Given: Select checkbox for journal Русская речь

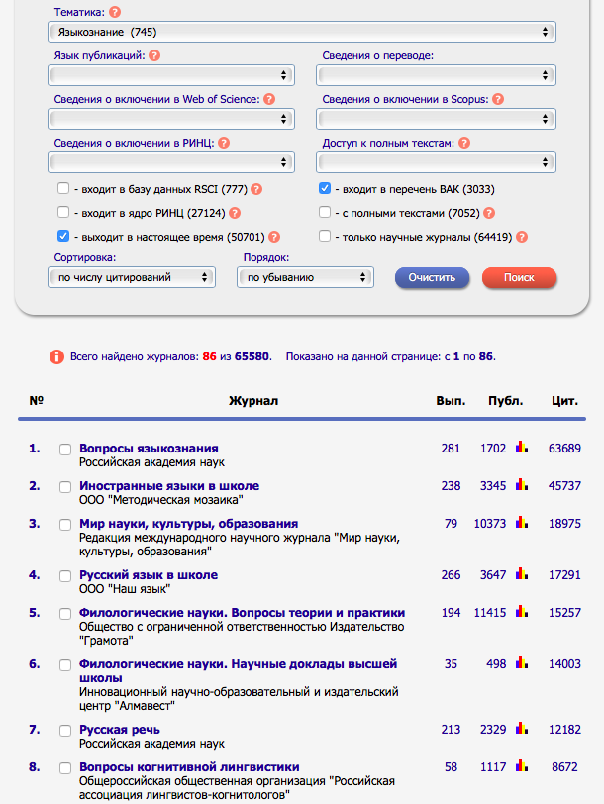Looking at the screenshot, I should pyautogui.click(x=65, y=731).
